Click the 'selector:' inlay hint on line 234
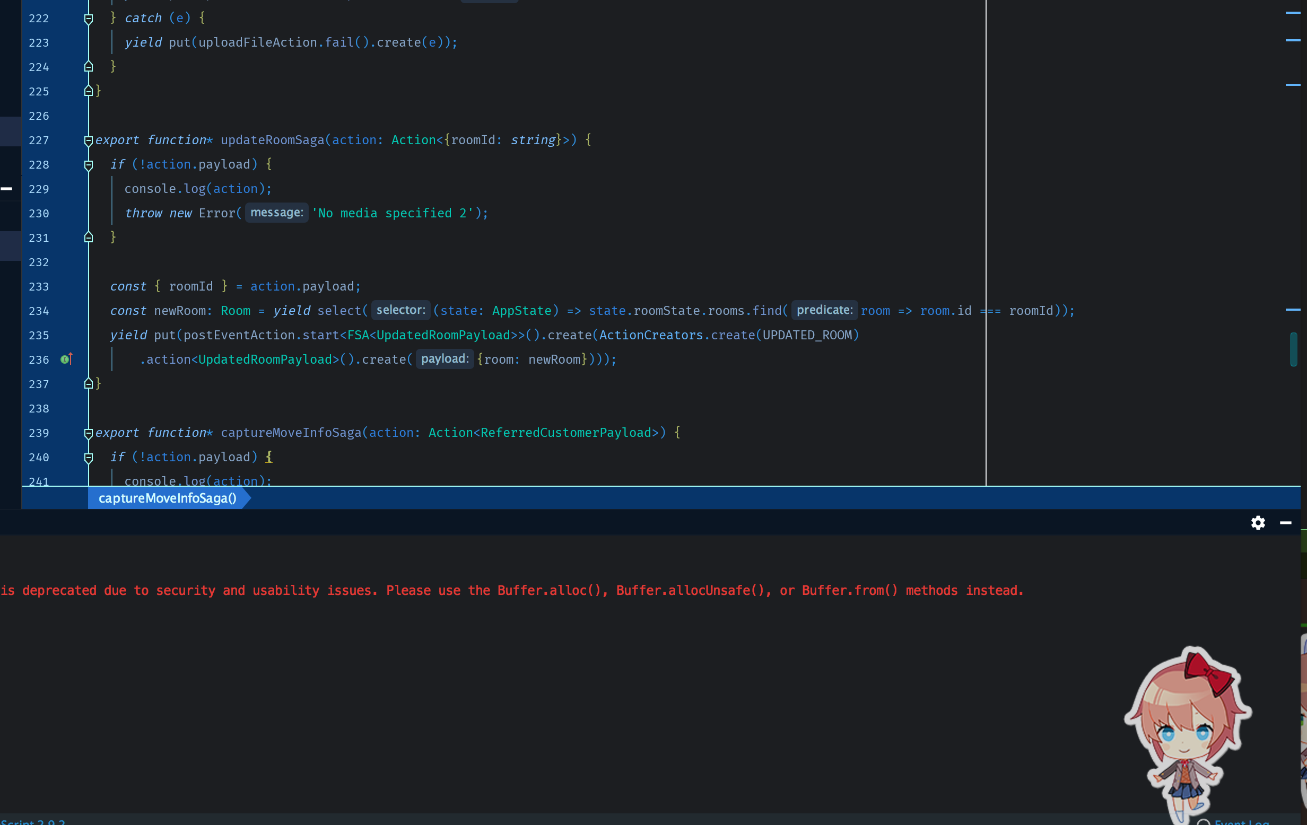1307x825 pixels. (400, 310)
